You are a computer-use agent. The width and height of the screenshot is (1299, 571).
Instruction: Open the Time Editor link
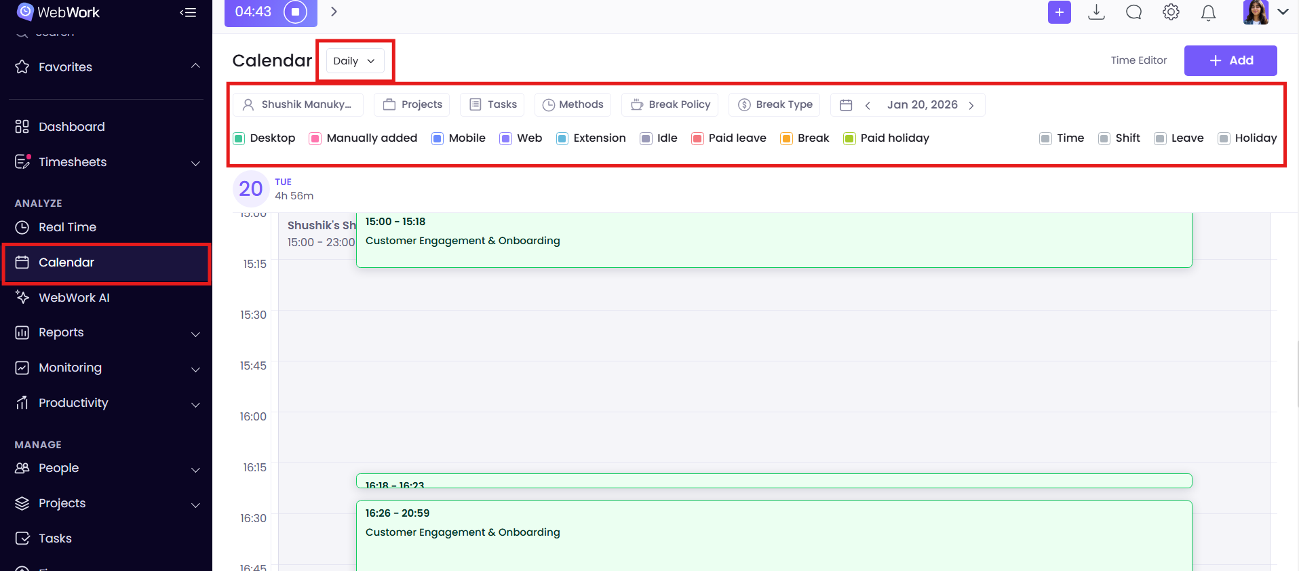pyautogui.click(x=1138, y=60)
